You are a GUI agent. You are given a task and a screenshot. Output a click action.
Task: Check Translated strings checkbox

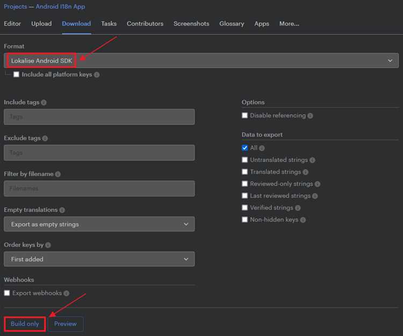tap(244, 172)
